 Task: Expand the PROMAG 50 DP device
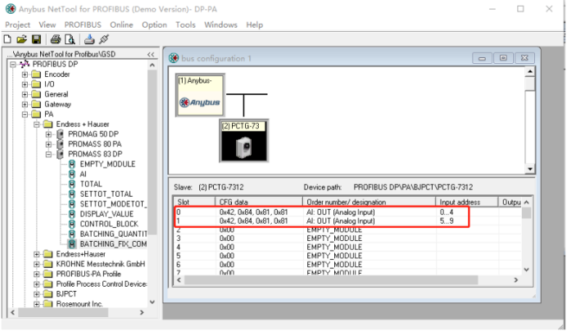pos(48,134)
